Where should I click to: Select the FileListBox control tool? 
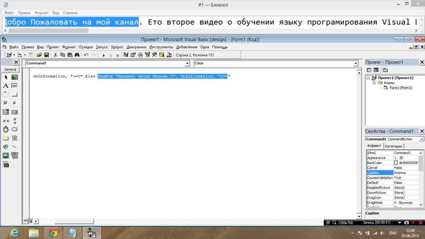pyautogui.click(x=15, y=138)
